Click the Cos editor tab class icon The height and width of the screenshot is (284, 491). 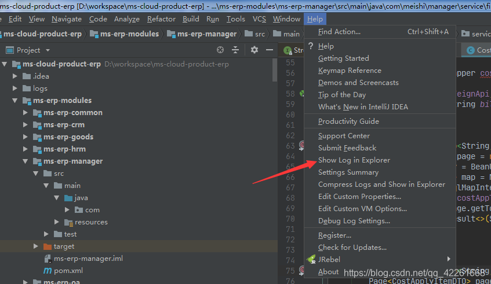[470, 50]
